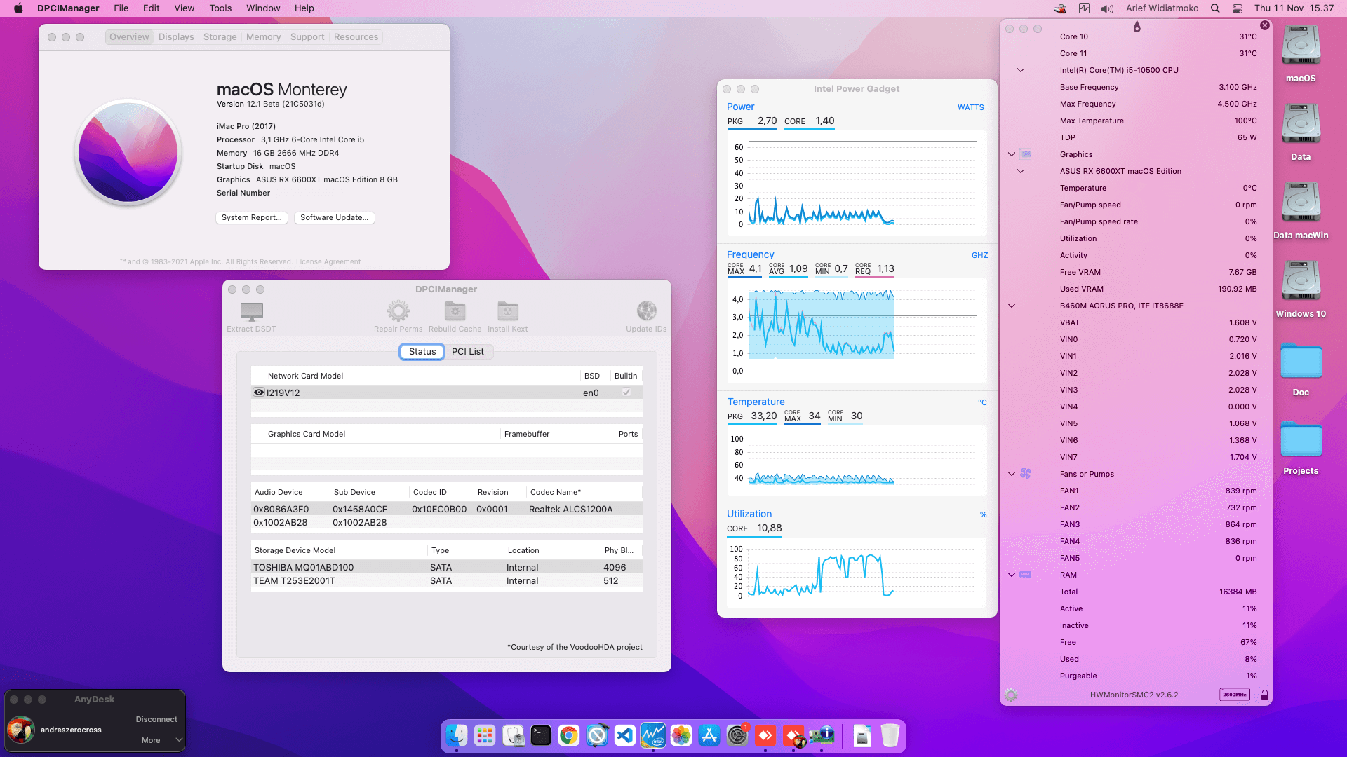
Task: Select Status tab in DPCIManager
Action: pos(422,352)
